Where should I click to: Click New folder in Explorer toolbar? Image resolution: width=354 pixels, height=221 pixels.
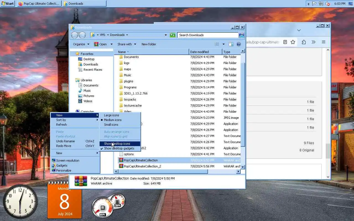pyautogui.click(x=149, y=44)
